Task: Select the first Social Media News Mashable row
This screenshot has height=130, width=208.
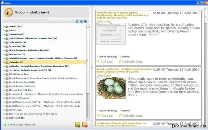Action: click(x=45, y=102)
